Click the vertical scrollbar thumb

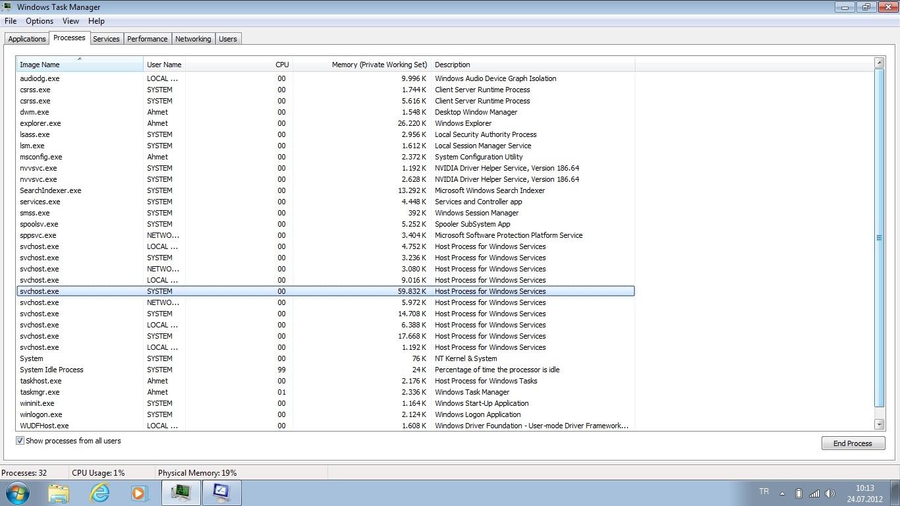click(x=879, y=238)
